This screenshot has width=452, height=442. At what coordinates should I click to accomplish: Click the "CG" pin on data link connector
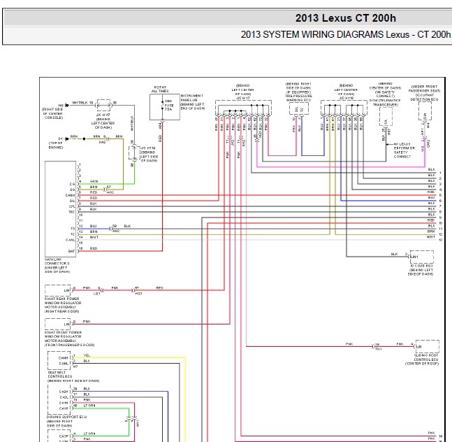(73, 184)
